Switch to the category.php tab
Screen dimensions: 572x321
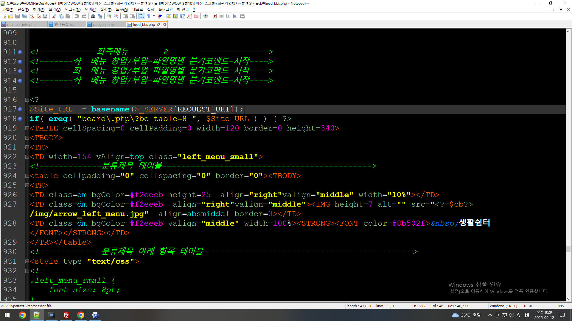[105, 24]
